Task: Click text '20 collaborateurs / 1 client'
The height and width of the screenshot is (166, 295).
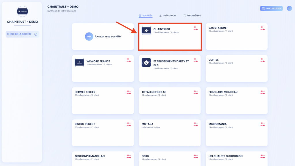Action: point(87,127)
